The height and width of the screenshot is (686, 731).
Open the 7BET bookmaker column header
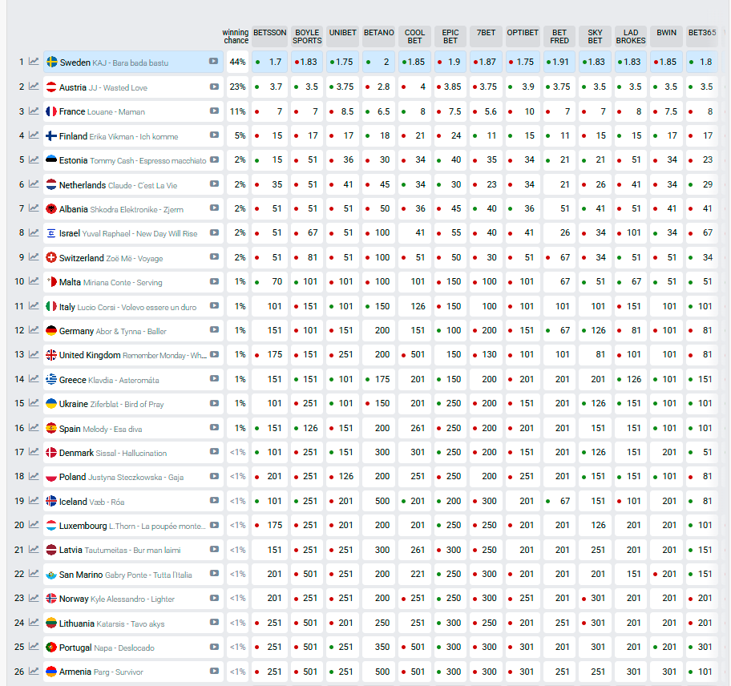pos(486,36)
